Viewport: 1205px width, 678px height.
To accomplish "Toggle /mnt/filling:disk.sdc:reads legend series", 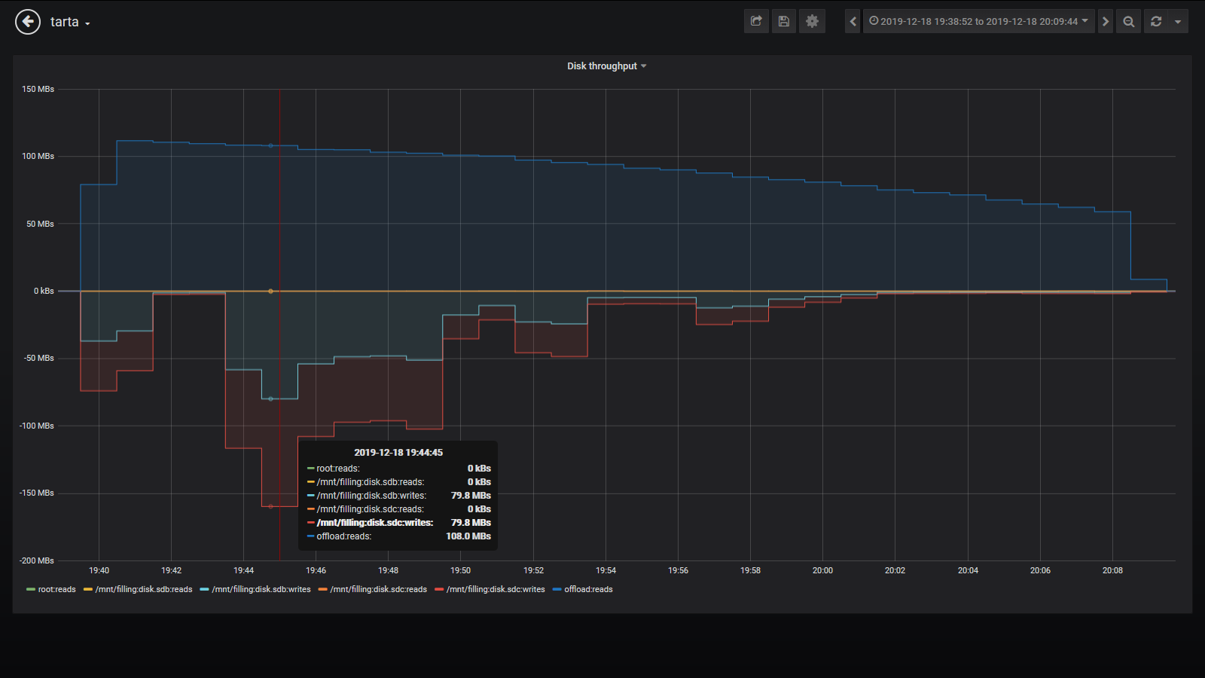I will [378, 590].
